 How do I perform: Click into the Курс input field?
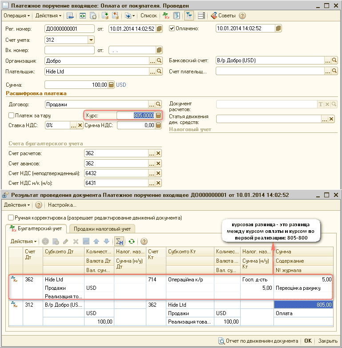[x=136, y=116]
